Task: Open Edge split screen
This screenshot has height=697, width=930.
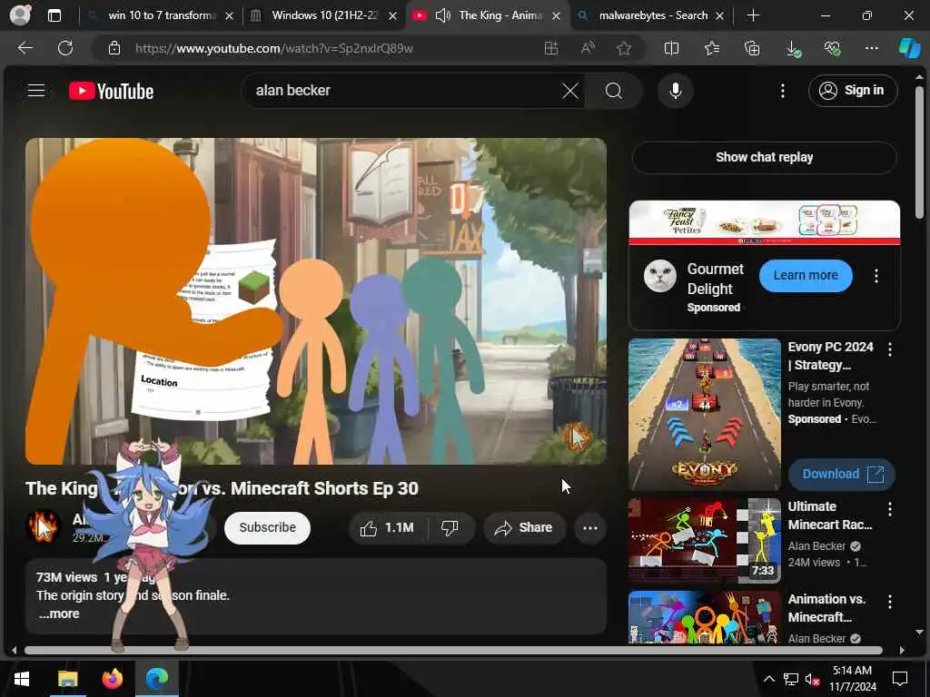Action: (x=671, y=48)
